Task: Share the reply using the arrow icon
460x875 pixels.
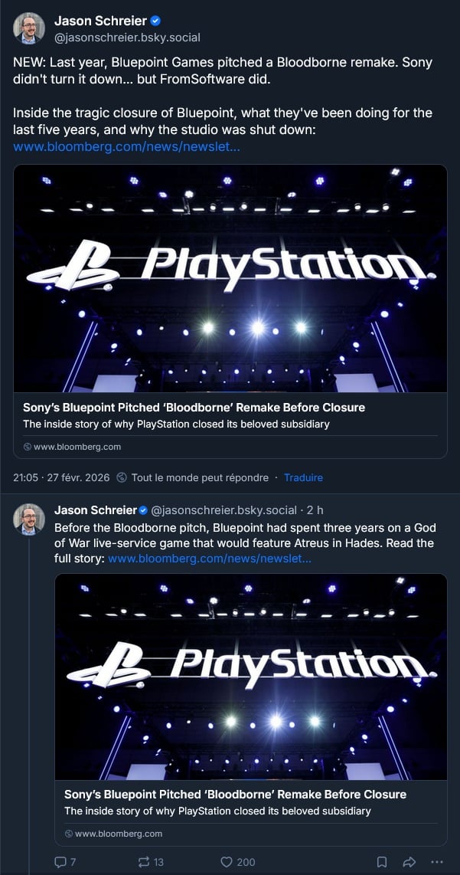Action: [409, 862]
